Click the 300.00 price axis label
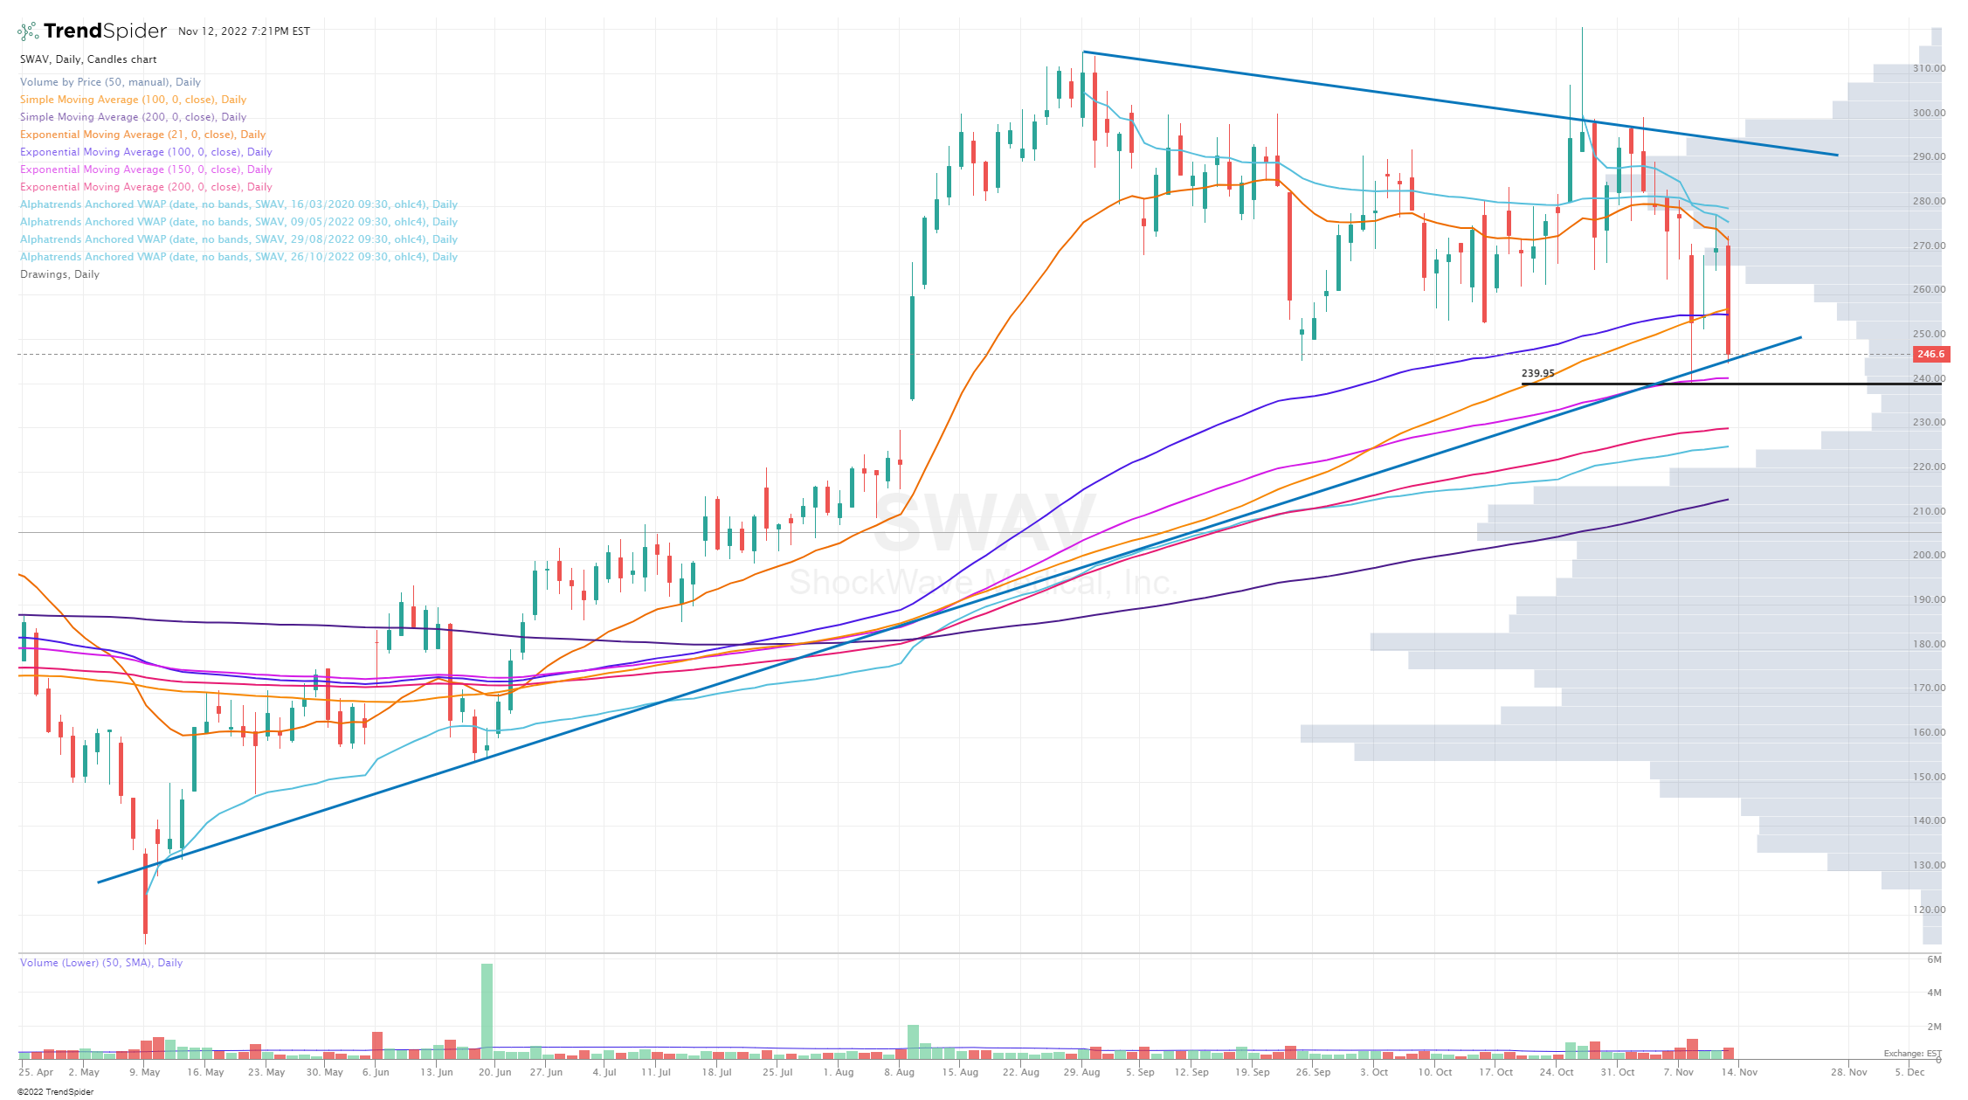This screenshot has height=1100, width=1968. coord(1929,113)
